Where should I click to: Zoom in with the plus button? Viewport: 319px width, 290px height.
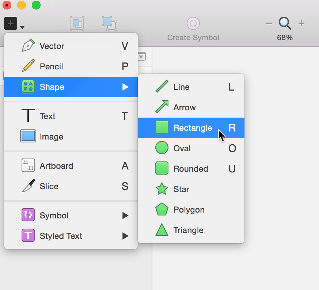coord(301,24)
